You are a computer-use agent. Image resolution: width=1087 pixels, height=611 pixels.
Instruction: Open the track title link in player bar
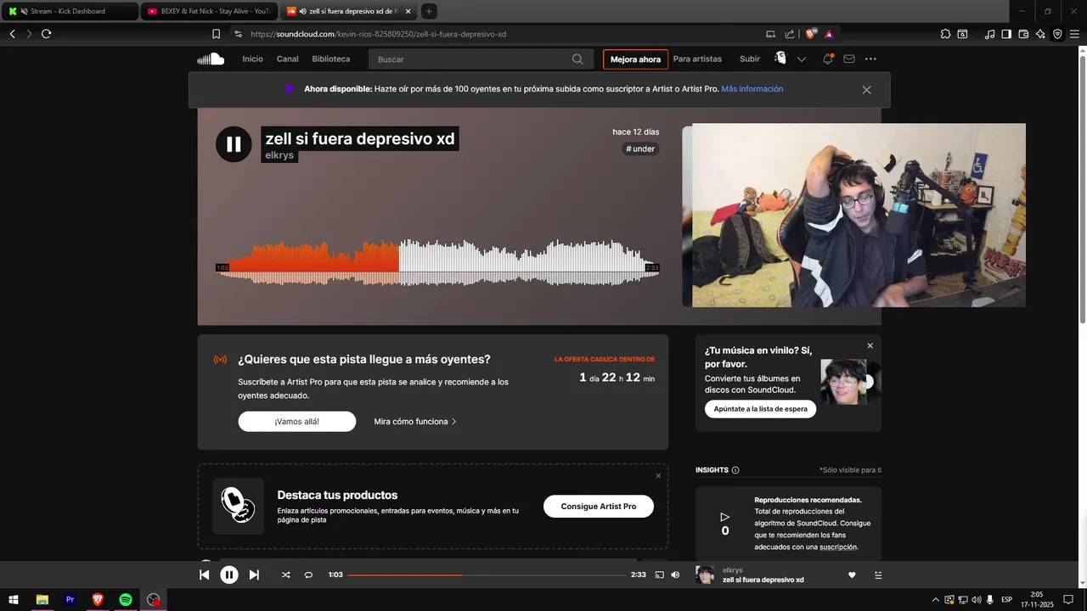(763, 580)
